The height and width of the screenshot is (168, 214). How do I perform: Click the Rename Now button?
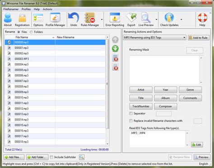click(x=180, y=157)
